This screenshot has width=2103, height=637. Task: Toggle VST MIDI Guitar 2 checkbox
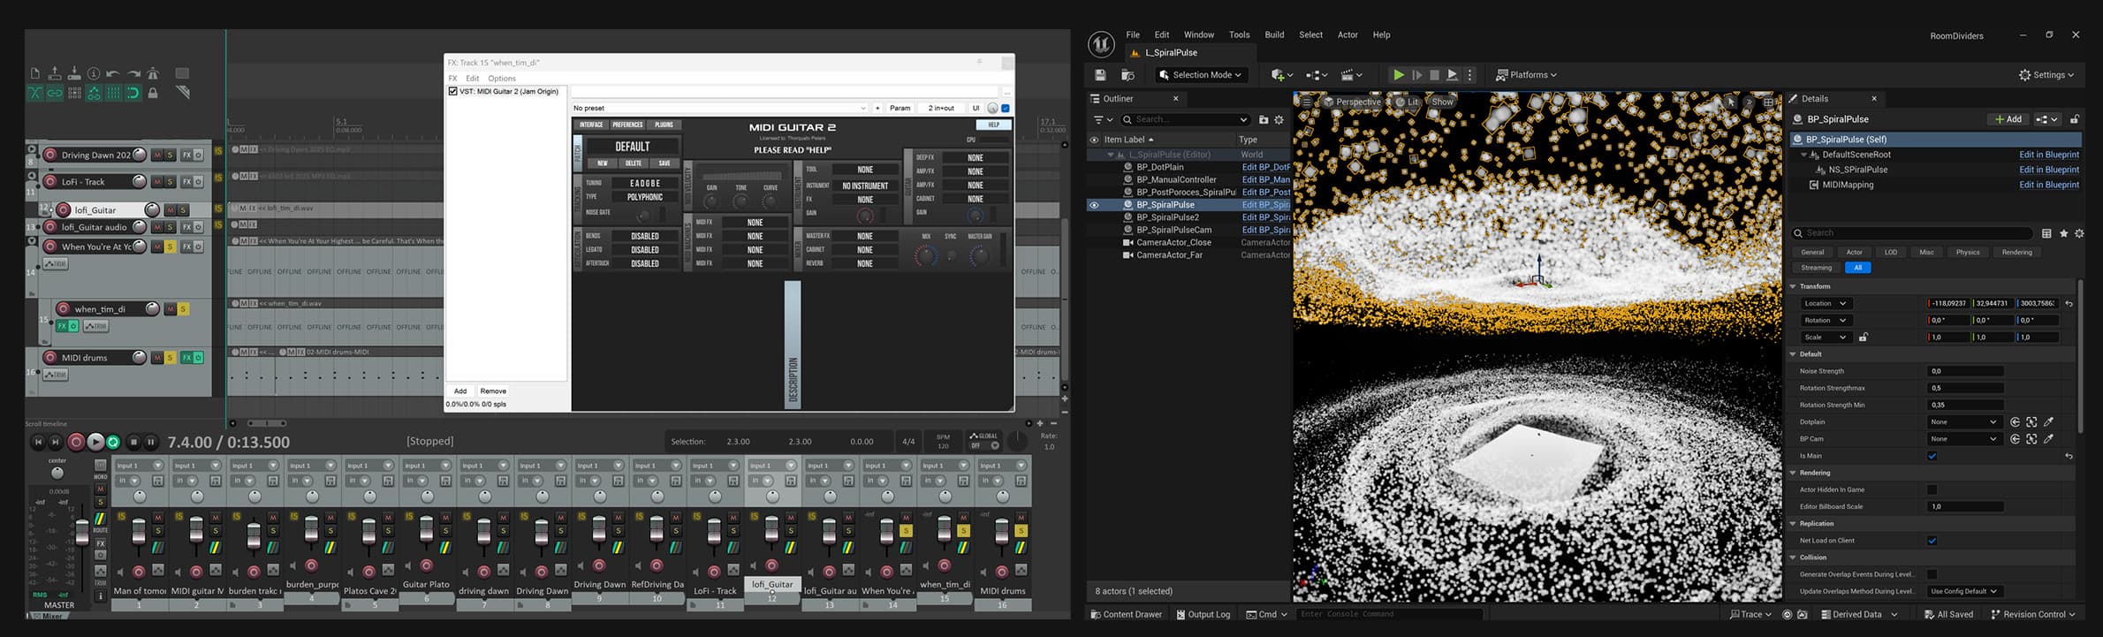pos(453,91)
